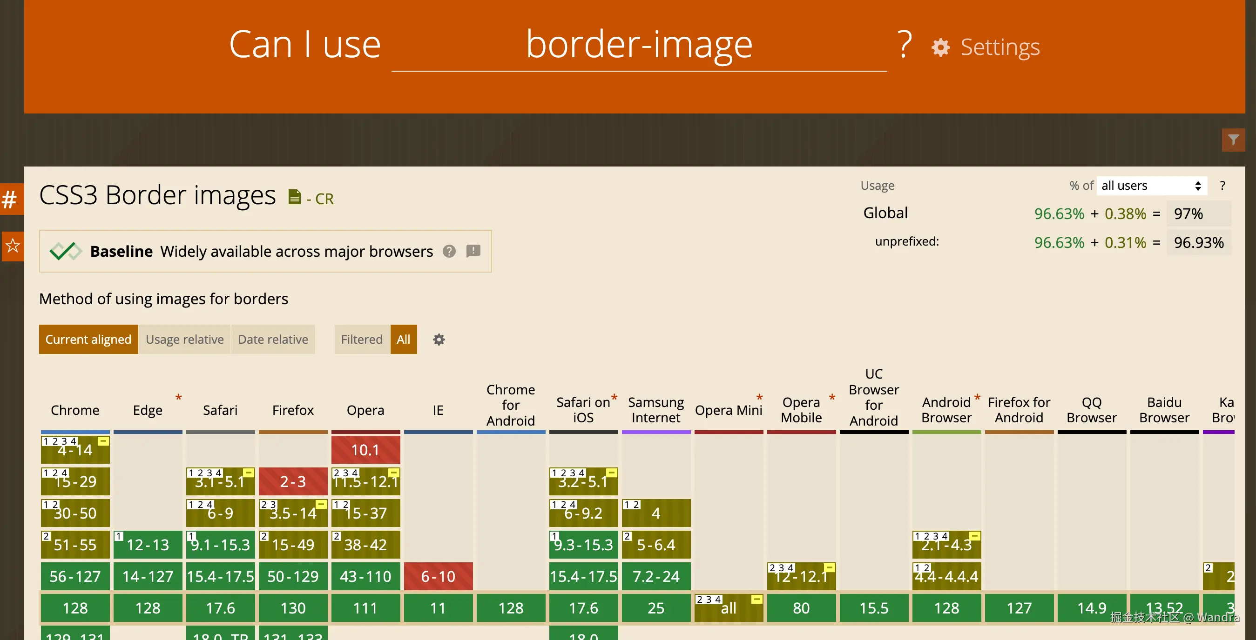Image resolution: width=1256 pixels, height=640 pixels.
Task: Click the UC Browser for Android header
Action: pyautogui.click(x=874, y=398)
